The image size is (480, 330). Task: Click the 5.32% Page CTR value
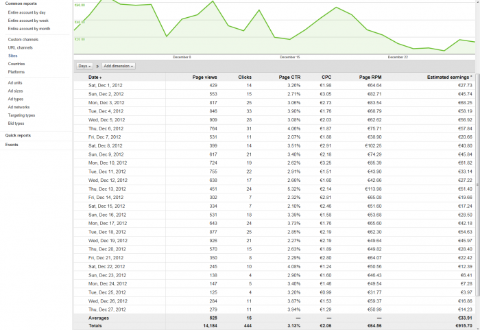294,189
